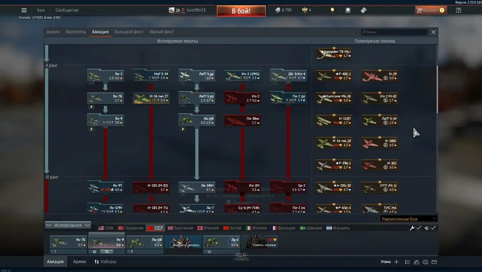Select premium Hampden TB Mk.I card

pyautogui.click(x=334, y=53)
